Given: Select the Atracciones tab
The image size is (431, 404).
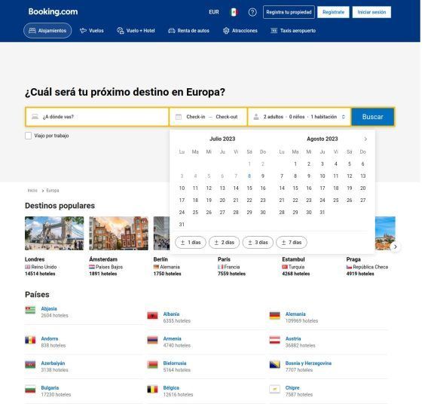Looking at the screenshot, I should click(x=240, y=31).
